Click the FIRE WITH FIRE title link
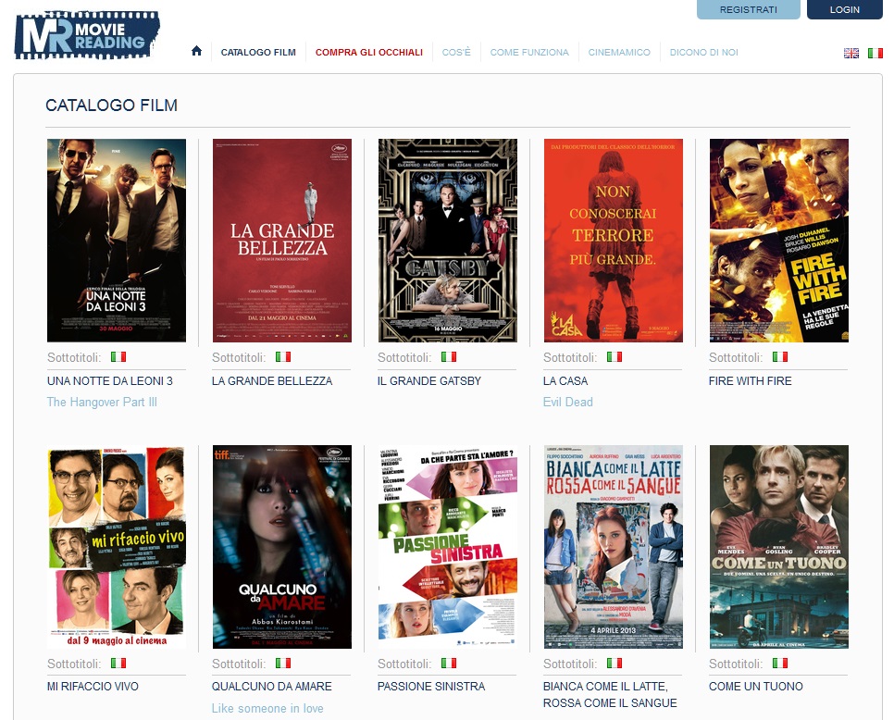894x720 pixels. [x=751, y=380]
